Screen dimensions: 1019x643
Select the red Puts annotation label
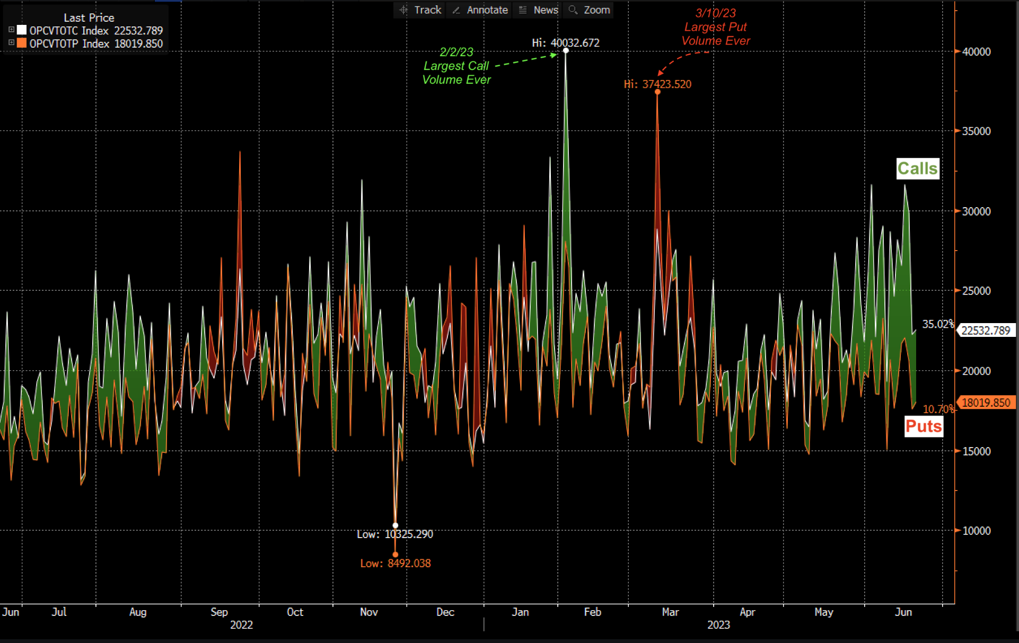[923, 426]
